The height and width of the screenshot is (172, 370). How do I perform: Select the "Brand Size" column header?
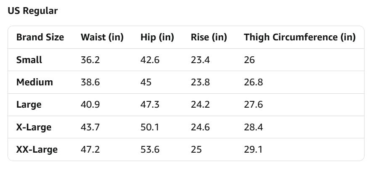(40, 37)
